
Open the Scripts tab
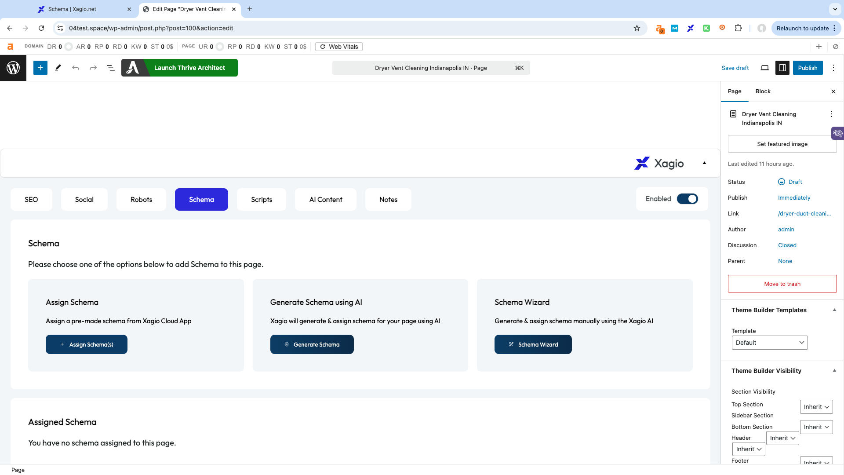point(262,199)
